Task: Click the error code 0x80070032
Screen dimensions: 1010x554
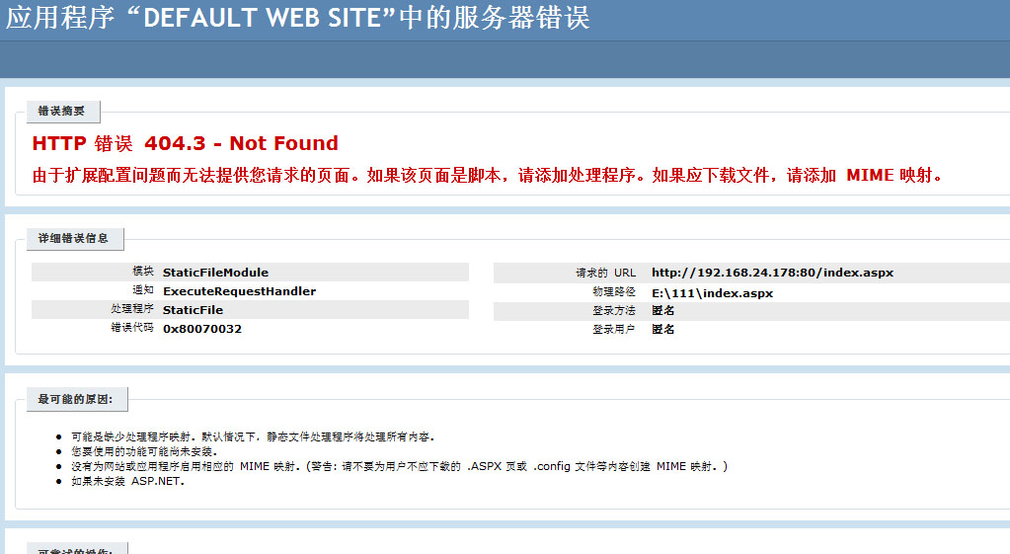Action: [202, 329]
